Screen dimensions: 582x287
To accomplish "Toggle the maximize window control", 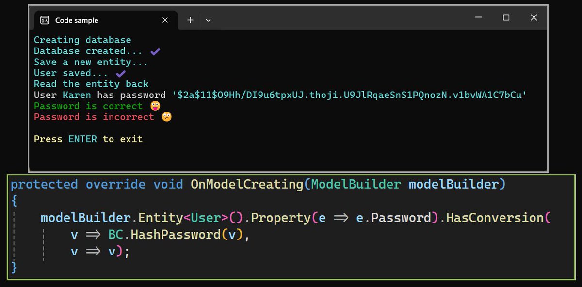I will (506, 17).
